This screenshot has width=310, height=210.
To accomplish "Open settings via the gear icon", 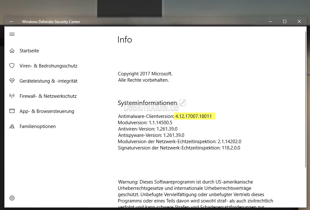I will 12,198.
